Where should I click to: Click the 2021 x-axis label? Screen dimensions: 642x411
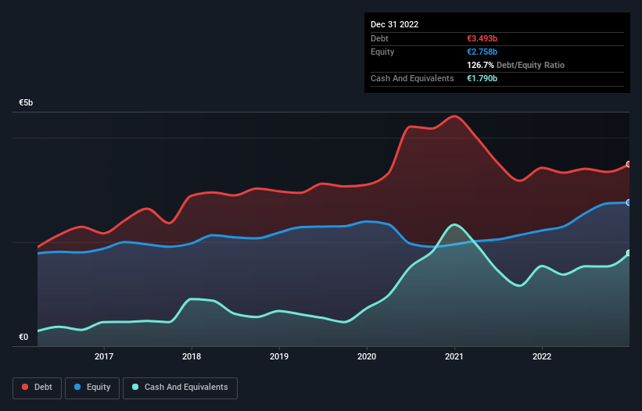coord(454,356)
